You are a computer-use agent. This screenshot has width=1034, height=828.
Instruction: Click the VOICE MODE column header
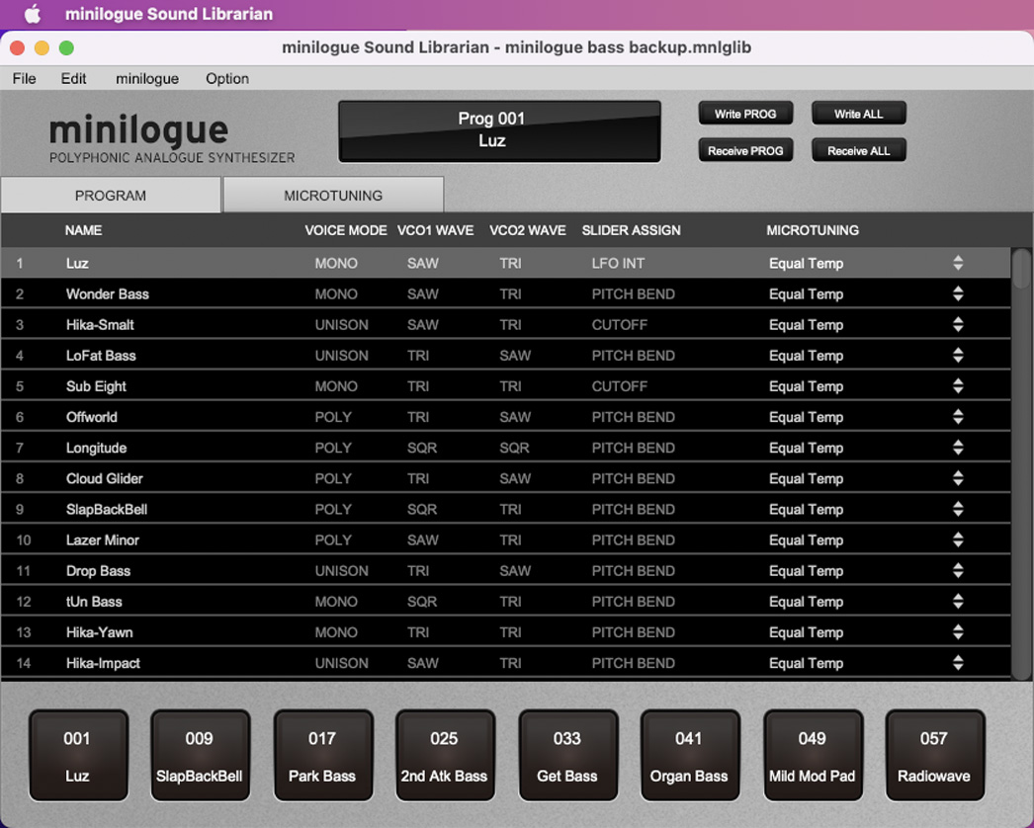coord(346,230)
